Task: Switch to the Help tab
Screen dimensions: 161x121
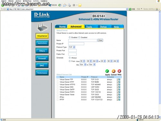Action: 117,26
